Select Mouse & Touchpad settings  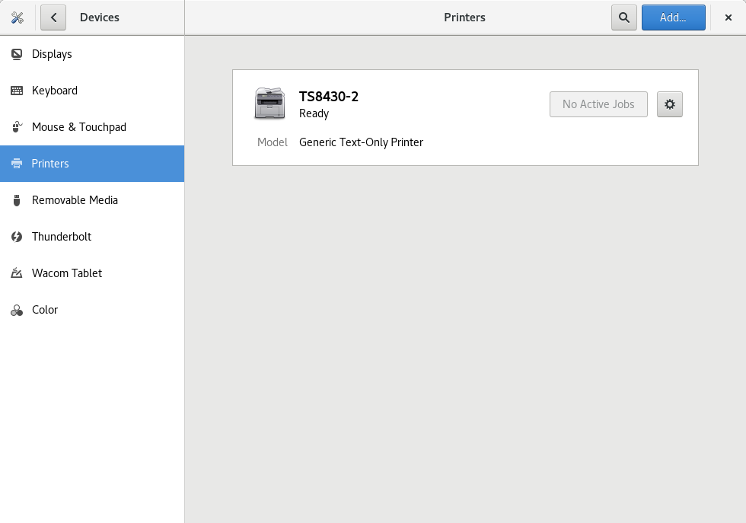point(92,127)
